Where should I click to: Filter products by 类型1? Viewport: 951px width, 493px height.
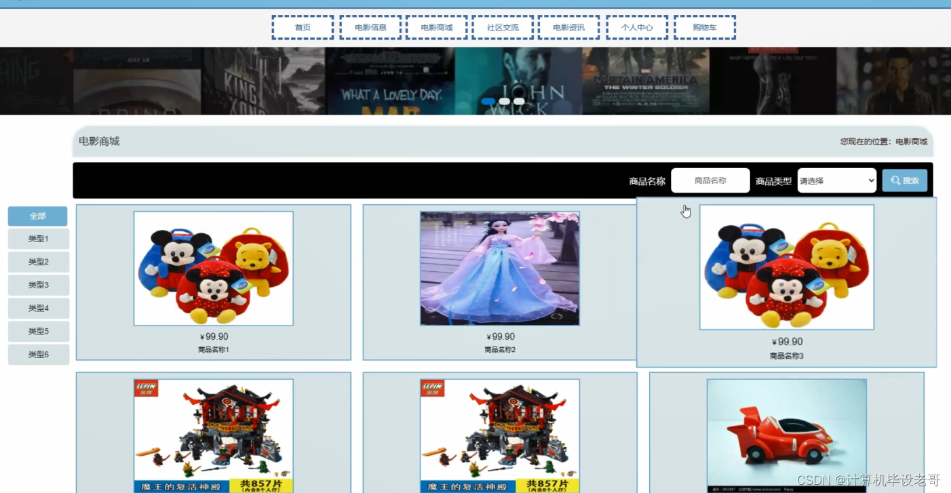click(39, 239)
